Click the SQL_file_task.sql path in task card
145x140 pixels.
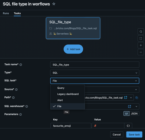[x=75, y=28]
